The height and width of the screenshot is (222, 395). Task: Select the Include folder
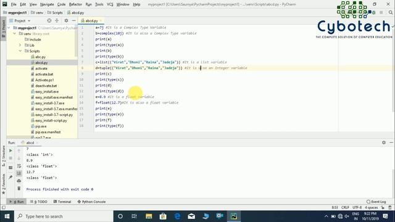click(x=33, y=39)
